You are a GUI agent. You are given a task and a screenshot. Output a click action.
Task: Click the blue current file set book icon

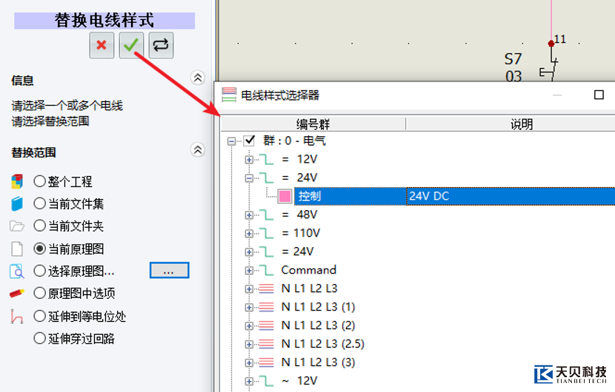coord(17,203)
